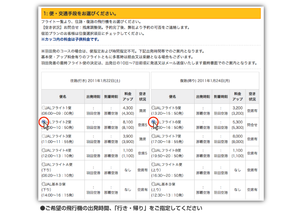Click 問合せ status of JALフライト6便

coord(252,125)
